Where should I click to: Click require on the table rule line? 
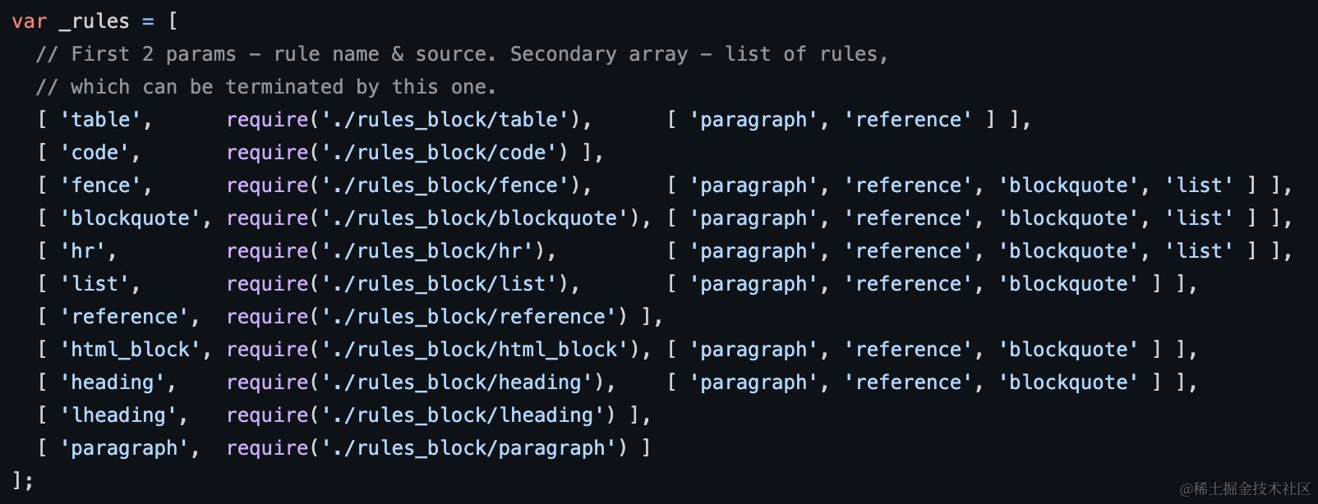coord(267,120)
